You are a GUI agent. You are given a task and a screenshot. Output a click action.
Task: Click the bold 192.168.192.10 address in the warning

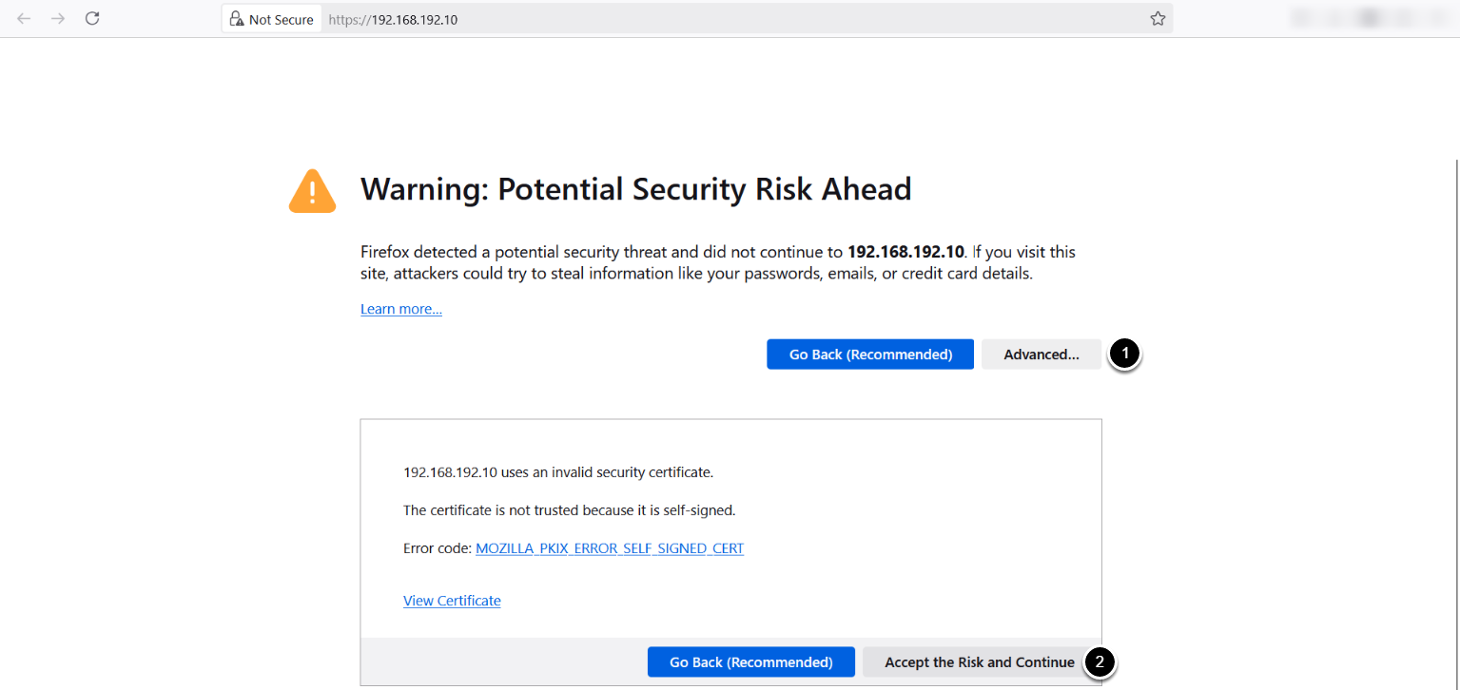905,252
